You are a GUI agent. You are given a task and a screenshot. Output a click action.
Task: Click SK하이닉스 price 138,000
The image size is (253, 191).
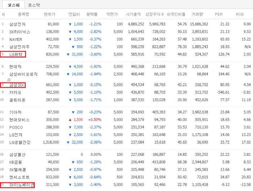(52, 31)
